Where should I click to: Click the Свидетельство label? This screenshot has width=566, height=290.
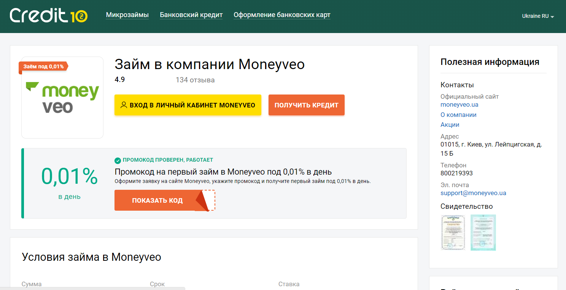point(467,206)
